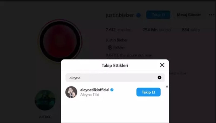Viewport: 216px width, 123px height.
Task: Click the 7.612 gönderi posts count
Action: point(119,30)
